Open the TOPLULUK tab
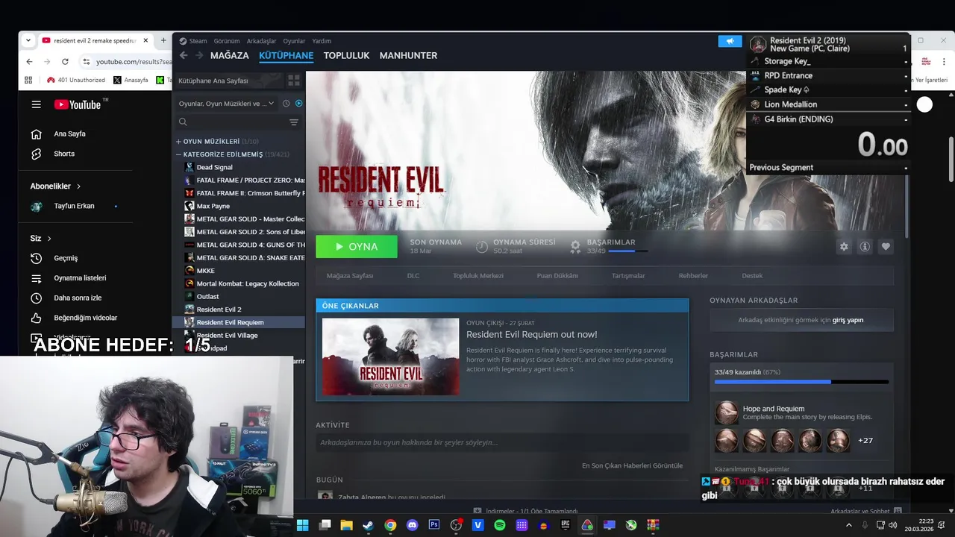The image size is (955, 537). 347,55
